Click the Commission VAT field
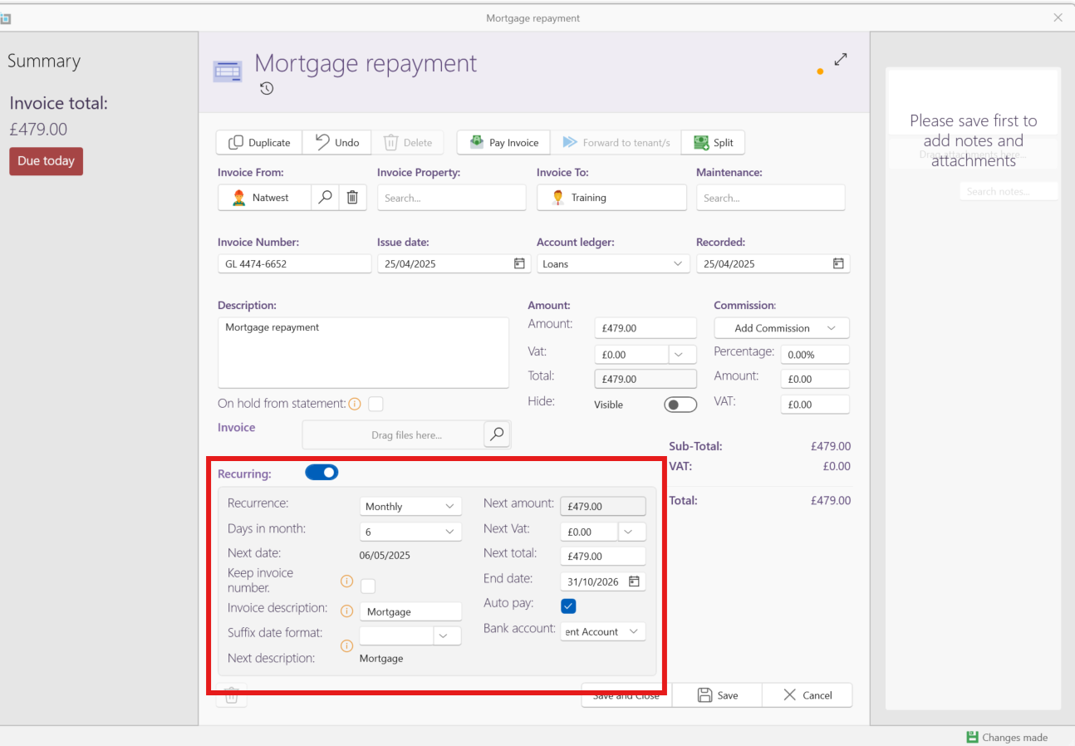 click(815, 405)
